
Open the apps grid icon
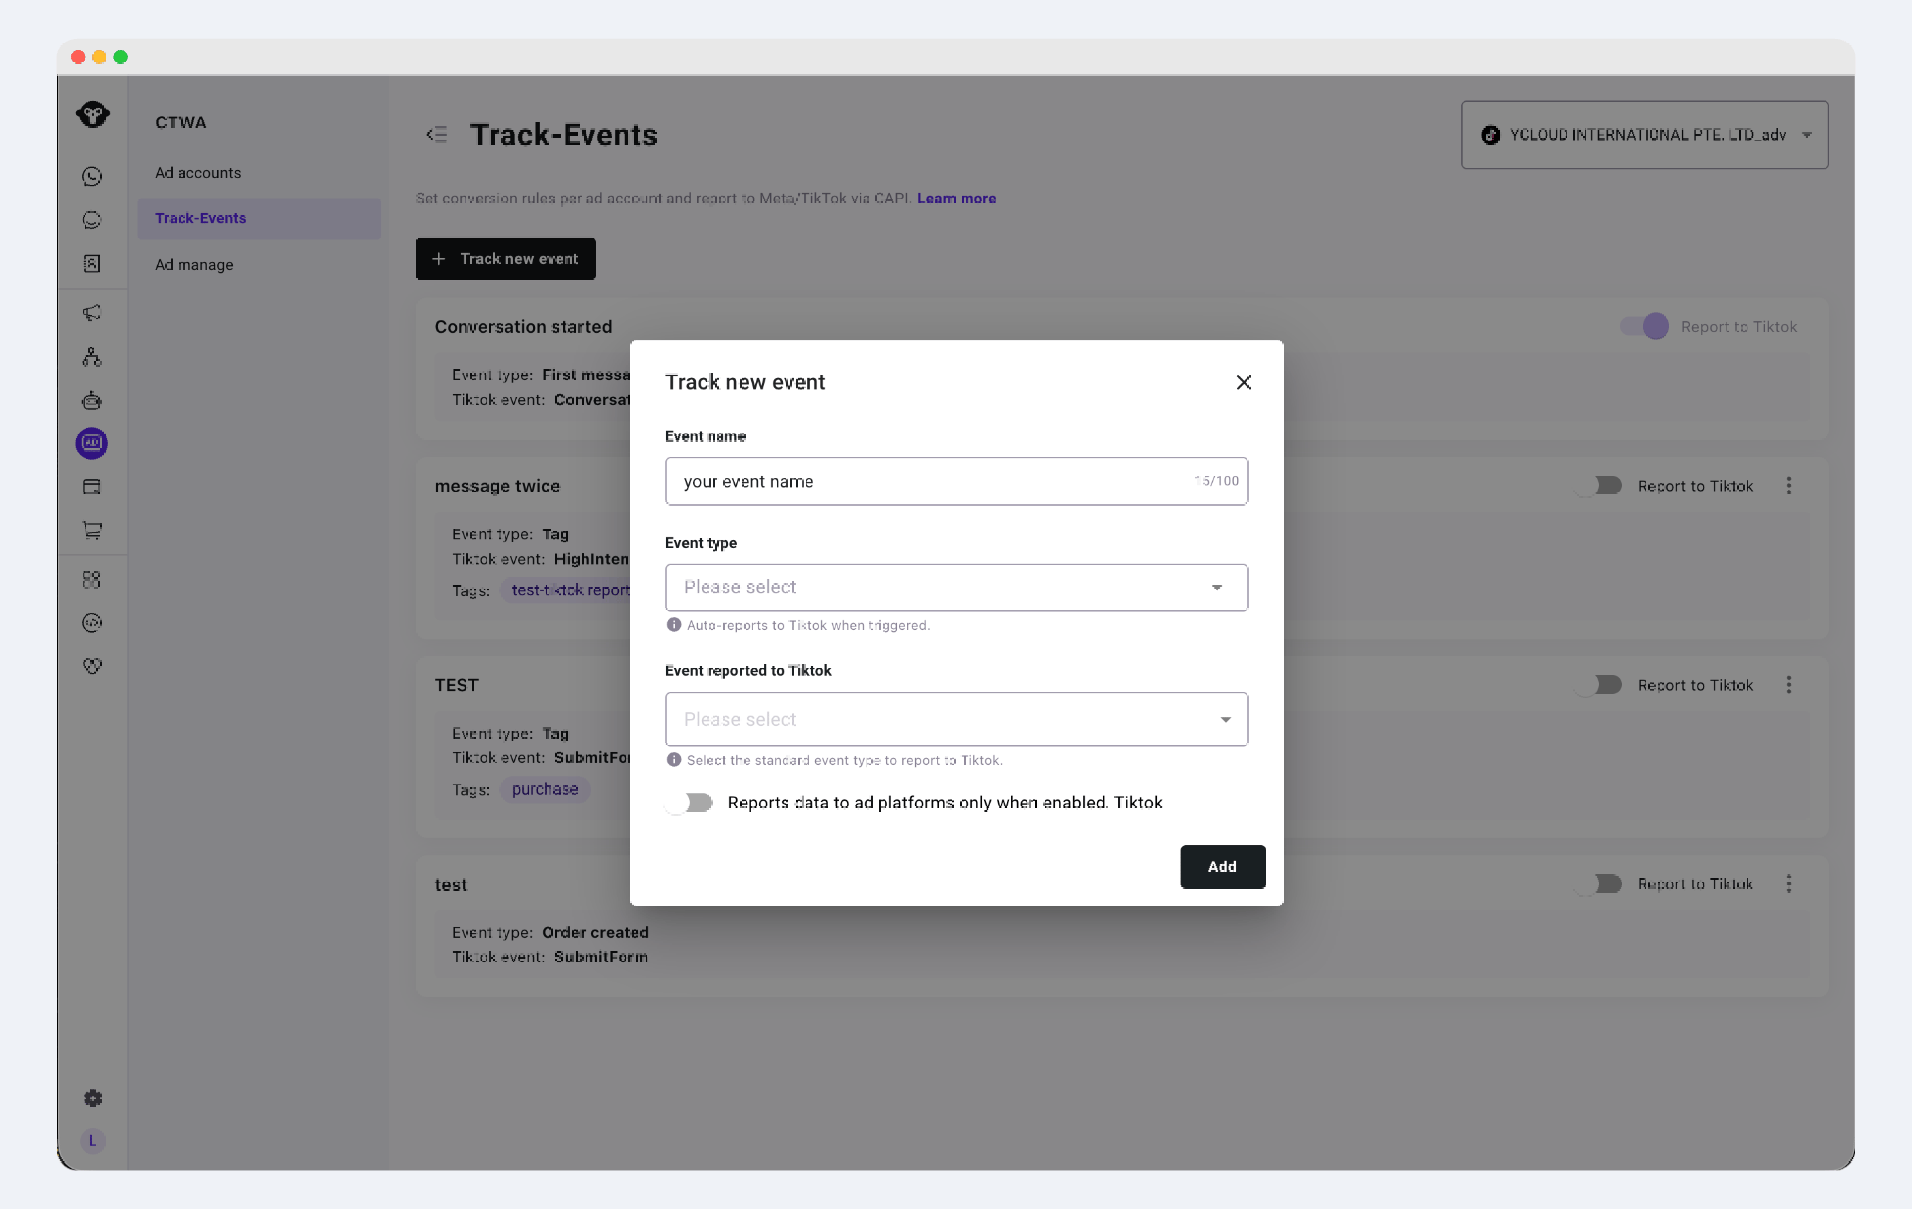[x=92, y=579]
